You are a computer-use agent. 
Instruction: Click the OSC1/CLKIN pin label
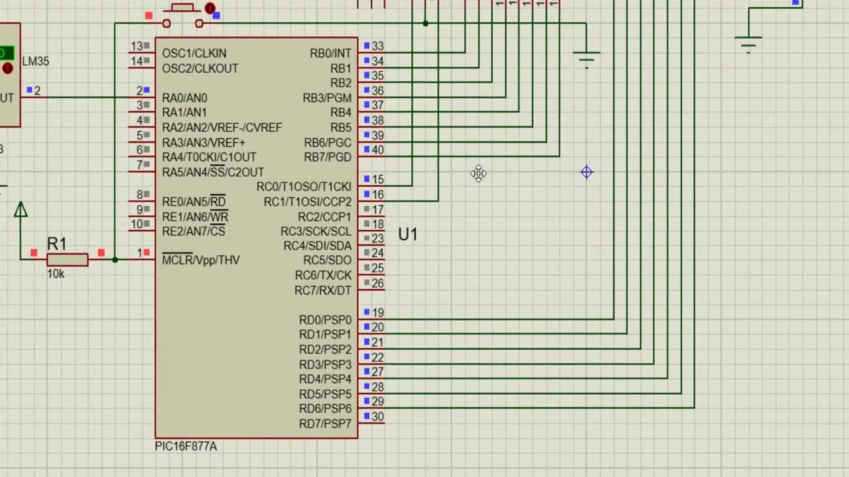click(194, 53)
